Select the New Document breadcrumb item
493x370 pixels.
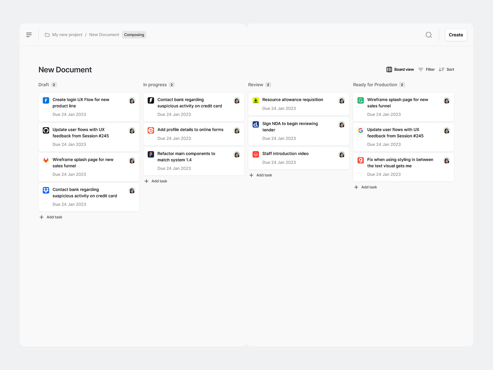[104, 34]
